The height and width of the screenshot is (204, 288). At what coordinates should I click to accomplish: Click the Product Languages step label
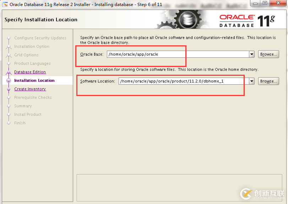pyautogui.click(x=32, y=63)
